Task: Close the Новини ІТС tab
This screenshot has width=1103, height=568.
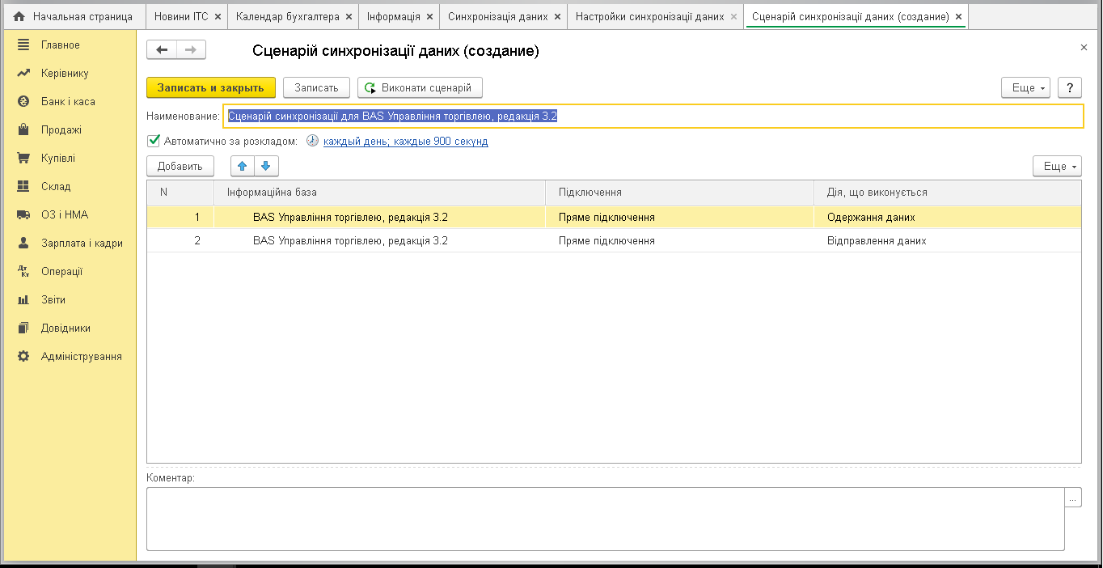Action: click(218, 16)
